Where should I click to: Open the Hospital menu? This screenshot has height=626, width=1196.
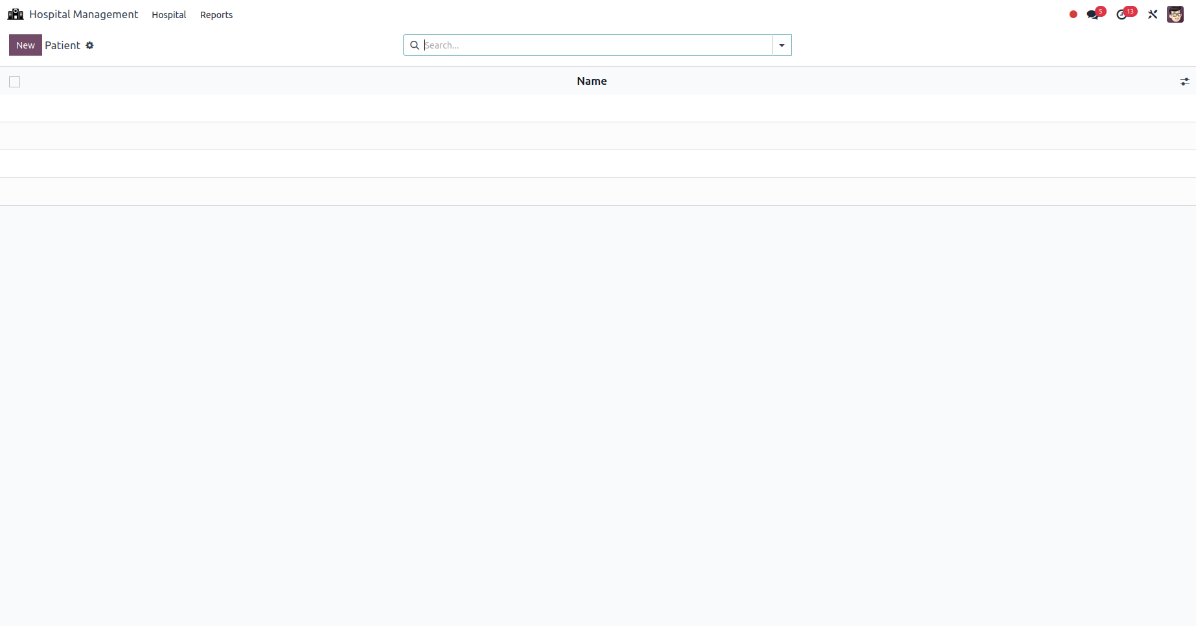(x=168, y=15)
